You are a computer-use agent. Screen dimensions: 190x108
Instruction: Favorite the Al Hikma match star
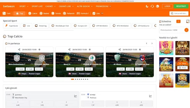[x=140, y=49]
